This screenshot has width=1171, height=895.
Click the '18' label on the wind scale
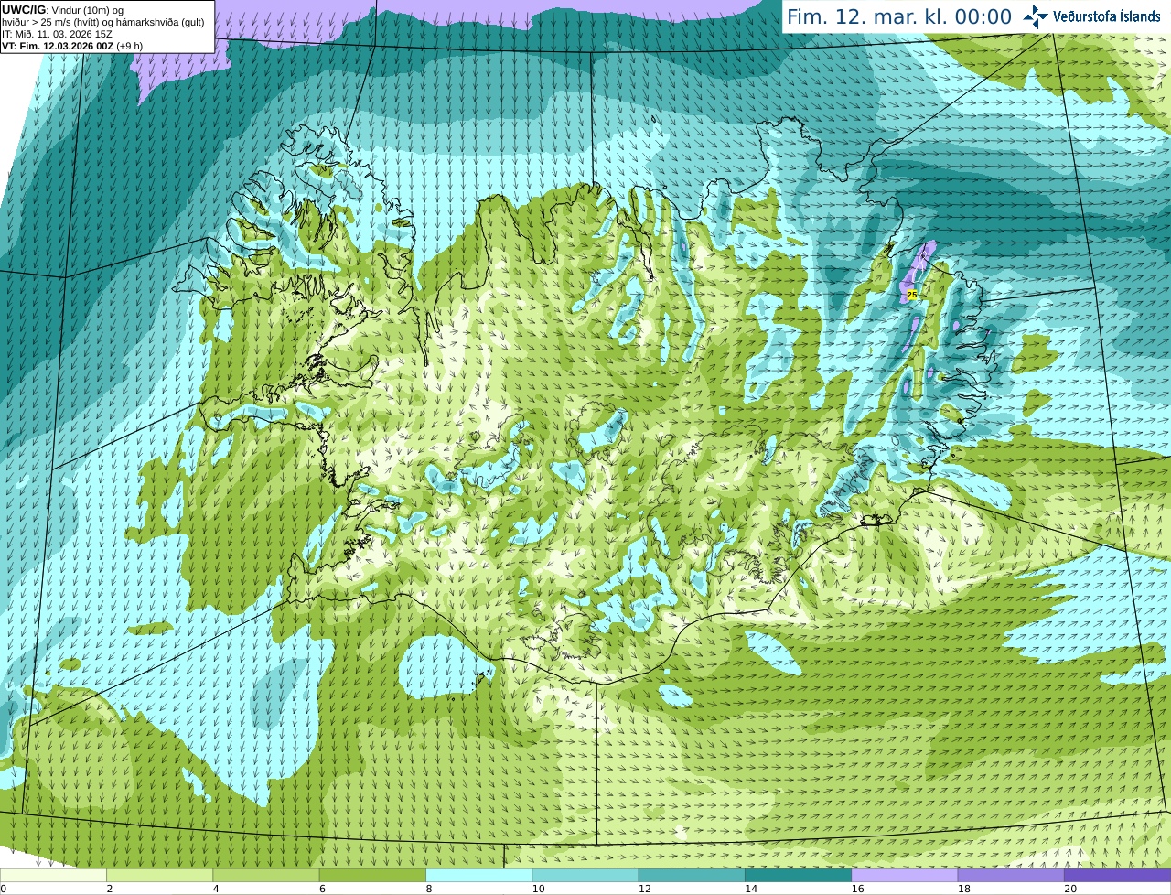pos(964,889)
